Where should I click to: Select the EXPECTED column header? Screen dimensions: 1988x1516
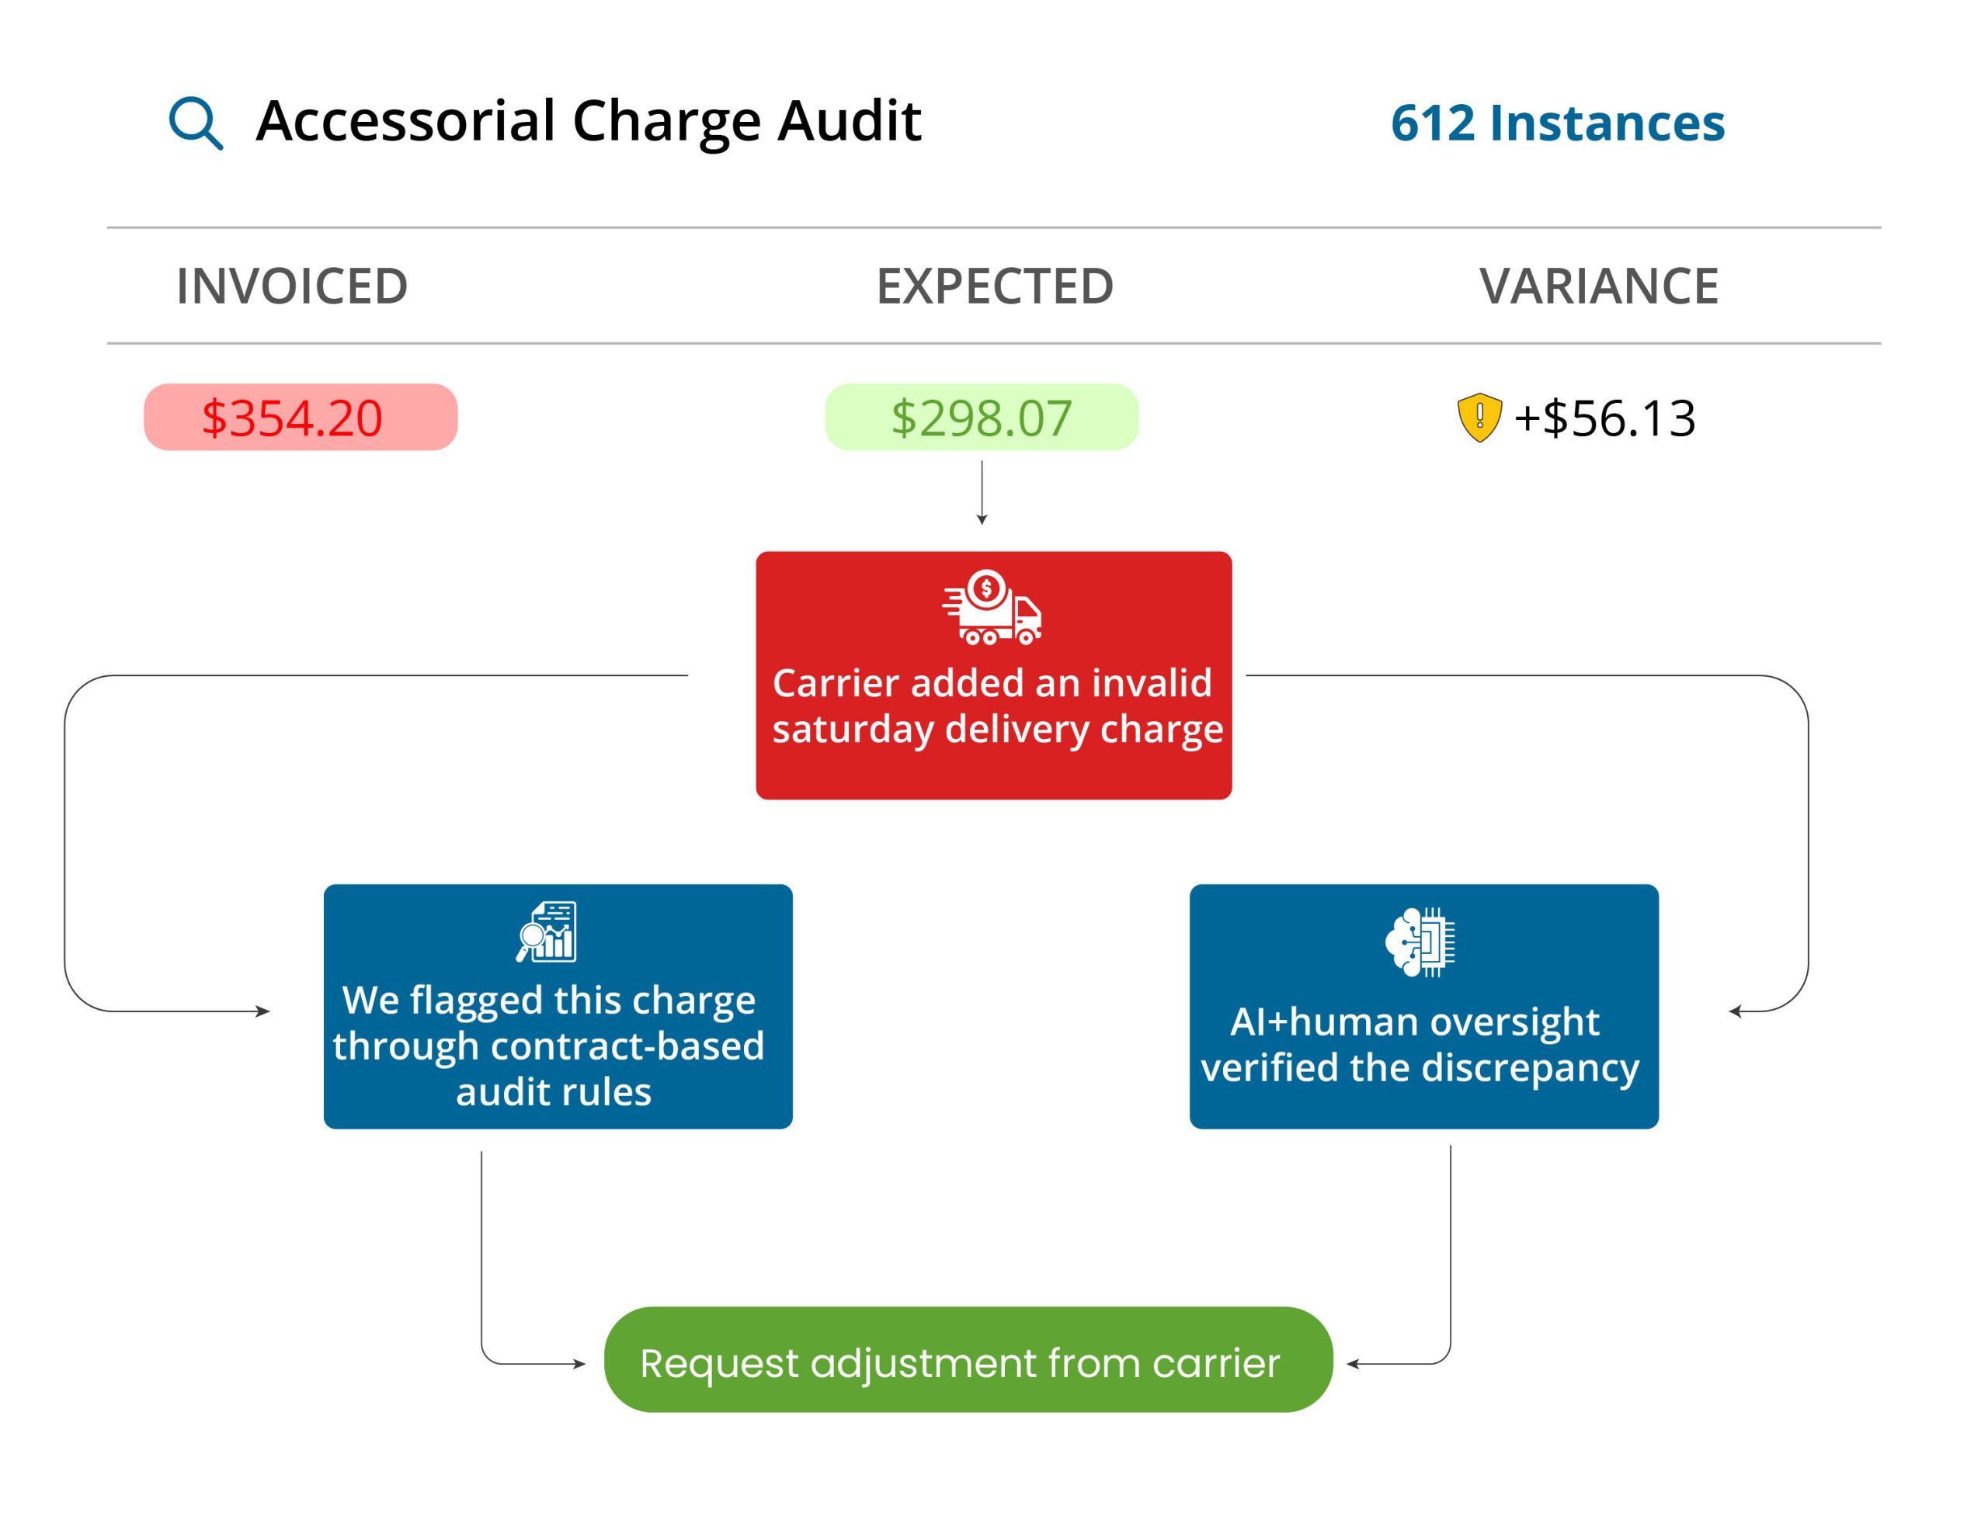coord(994,286)
